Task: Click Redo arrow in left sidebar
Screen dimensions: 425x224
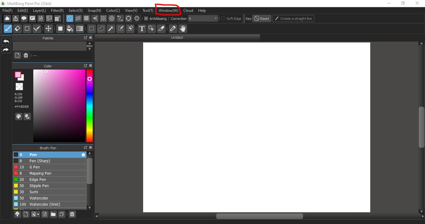Action: pyautogui.click(x=6, y=50)
